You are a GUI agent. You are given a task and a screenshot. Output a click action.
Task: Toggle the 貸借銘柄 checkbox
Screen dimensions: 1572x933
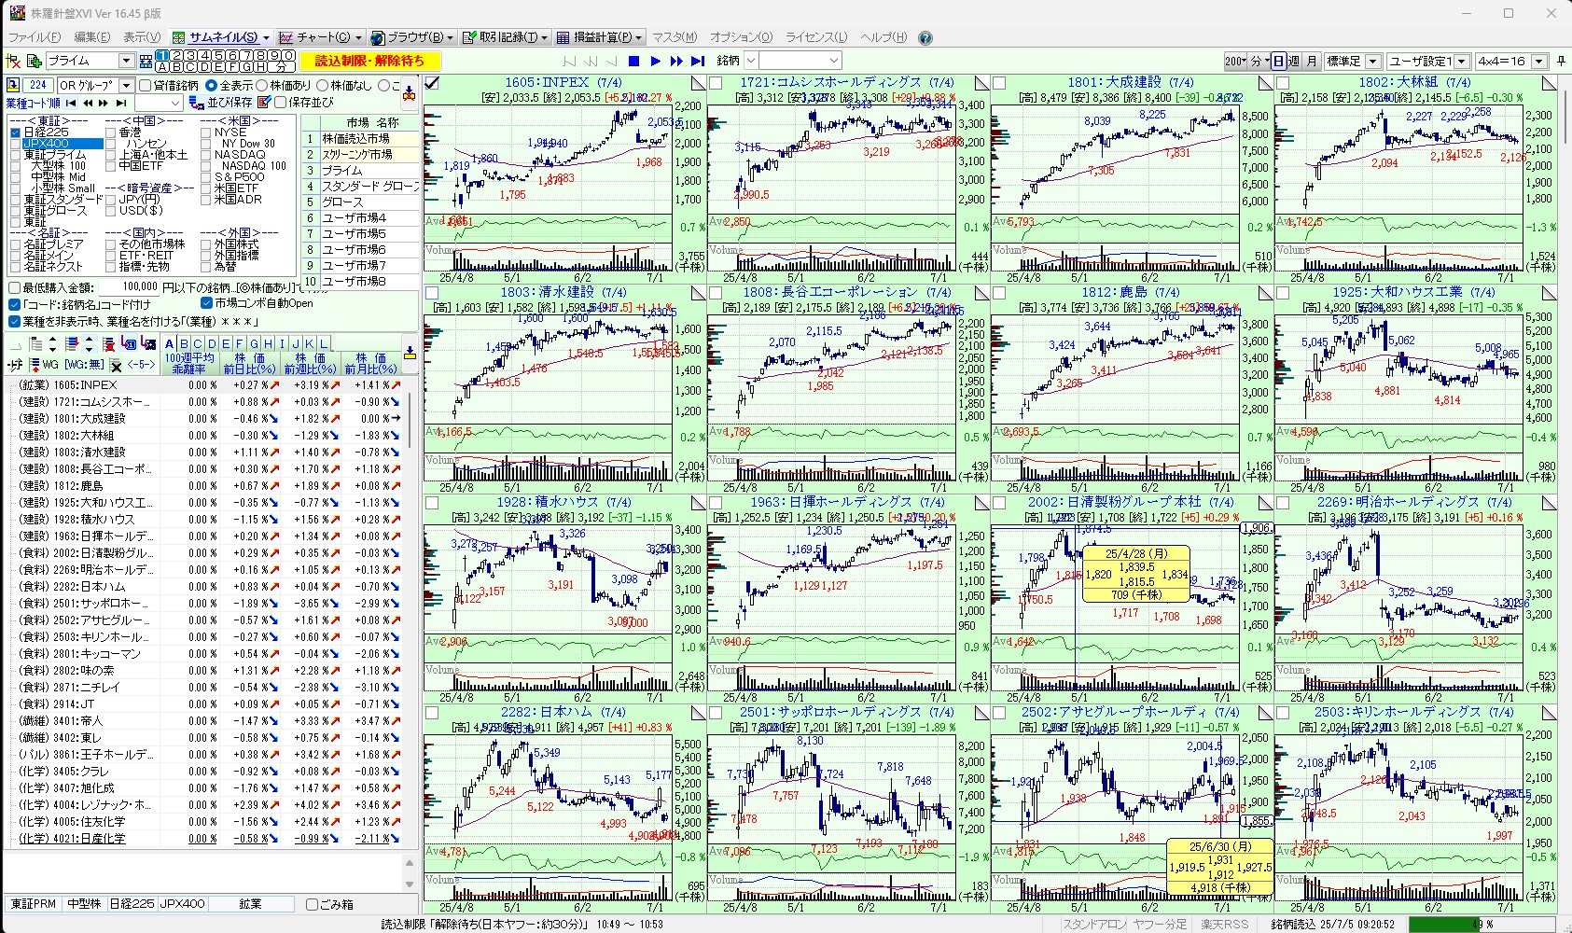(x=146, y=85)
